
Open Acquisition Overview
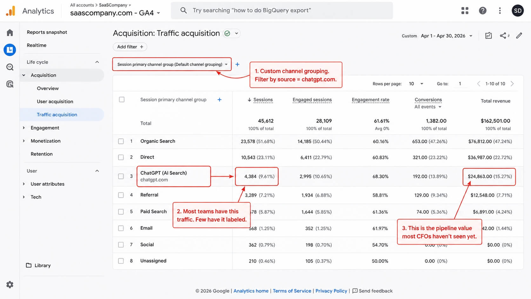click(48, 88)
